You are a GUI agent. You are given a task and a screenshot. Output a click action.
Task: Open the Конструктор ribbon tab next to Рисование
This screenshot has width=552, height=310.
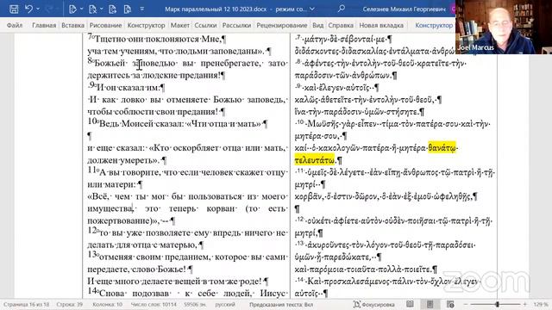pos(146,25)
